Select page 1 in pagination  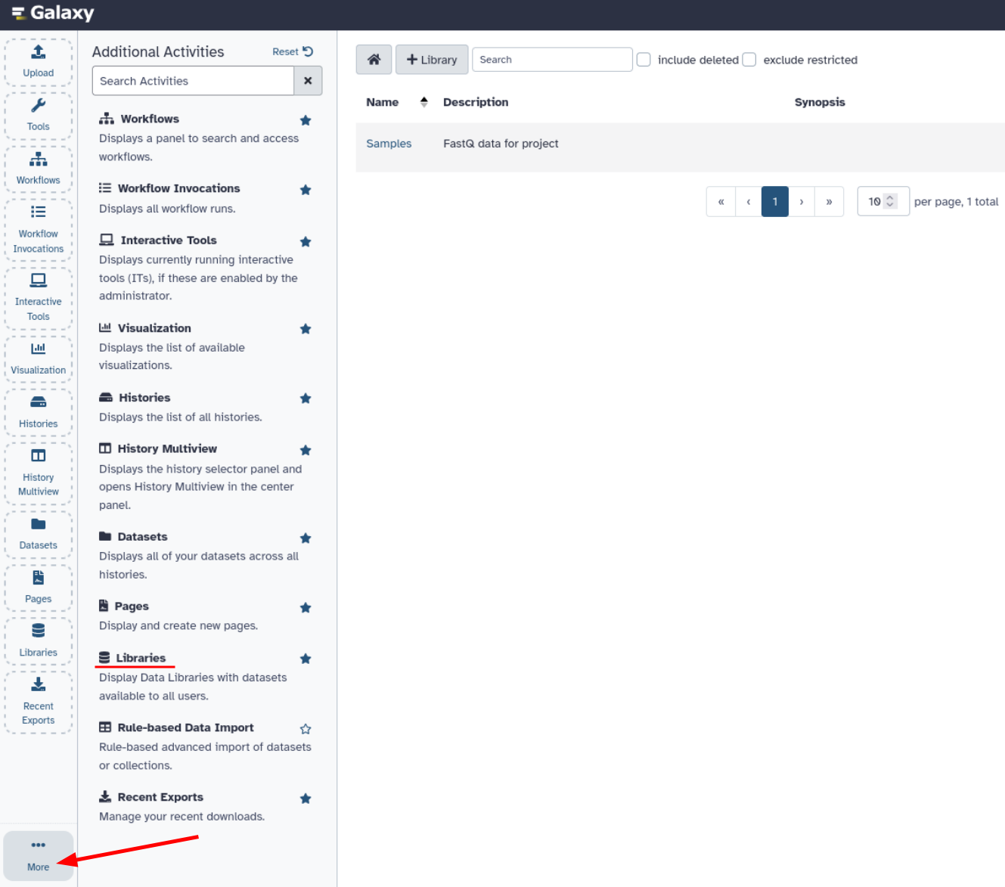[x=775, y=202]
